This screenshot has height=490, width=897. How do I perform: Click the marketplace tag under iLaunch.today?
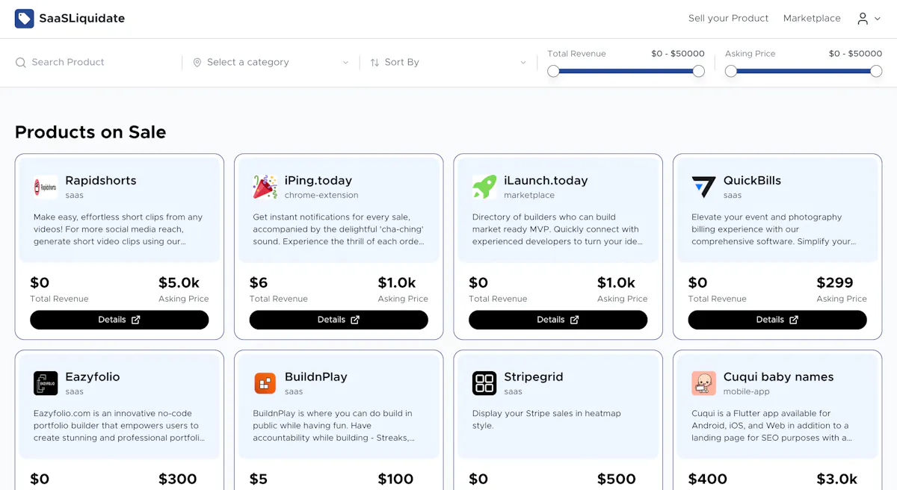pyautogui.click(x=529, y=196)
